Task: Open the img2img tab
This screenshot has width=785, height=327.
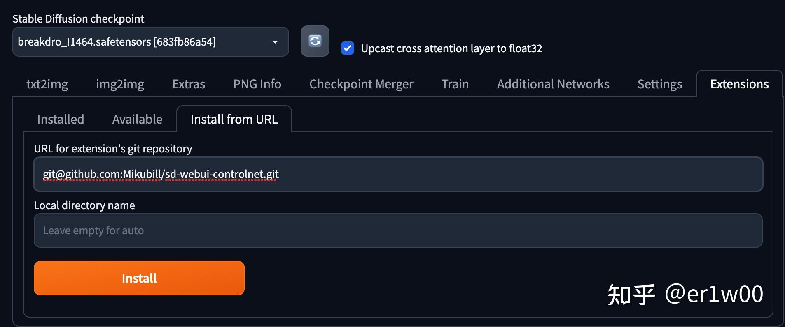Action: 120,84
